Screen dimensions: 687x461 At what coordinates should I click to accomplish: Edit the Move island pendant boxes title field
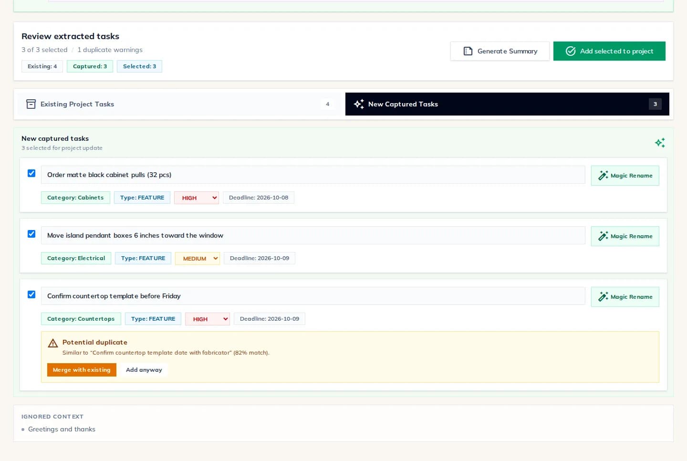[x=313, y=235]
